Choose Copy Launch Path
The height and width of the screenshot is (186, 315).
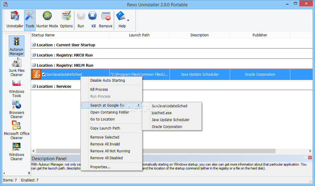click(111, 128)
